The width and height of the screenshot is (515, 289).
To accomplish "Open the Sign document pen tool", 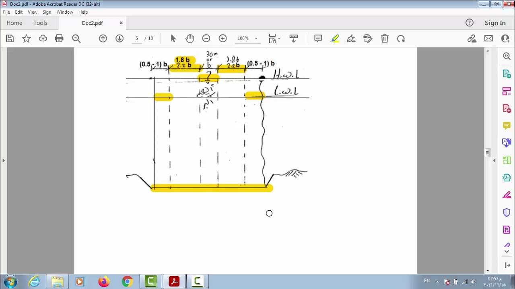I will [351, 39].
